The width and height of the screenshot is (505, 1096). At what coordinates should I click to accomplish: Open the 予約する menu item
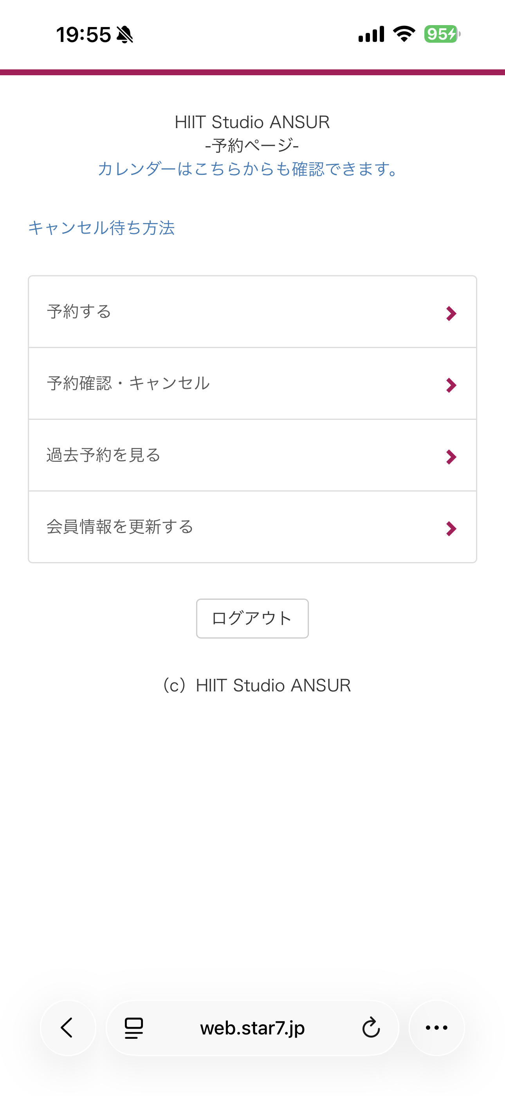tap(79, 312)
